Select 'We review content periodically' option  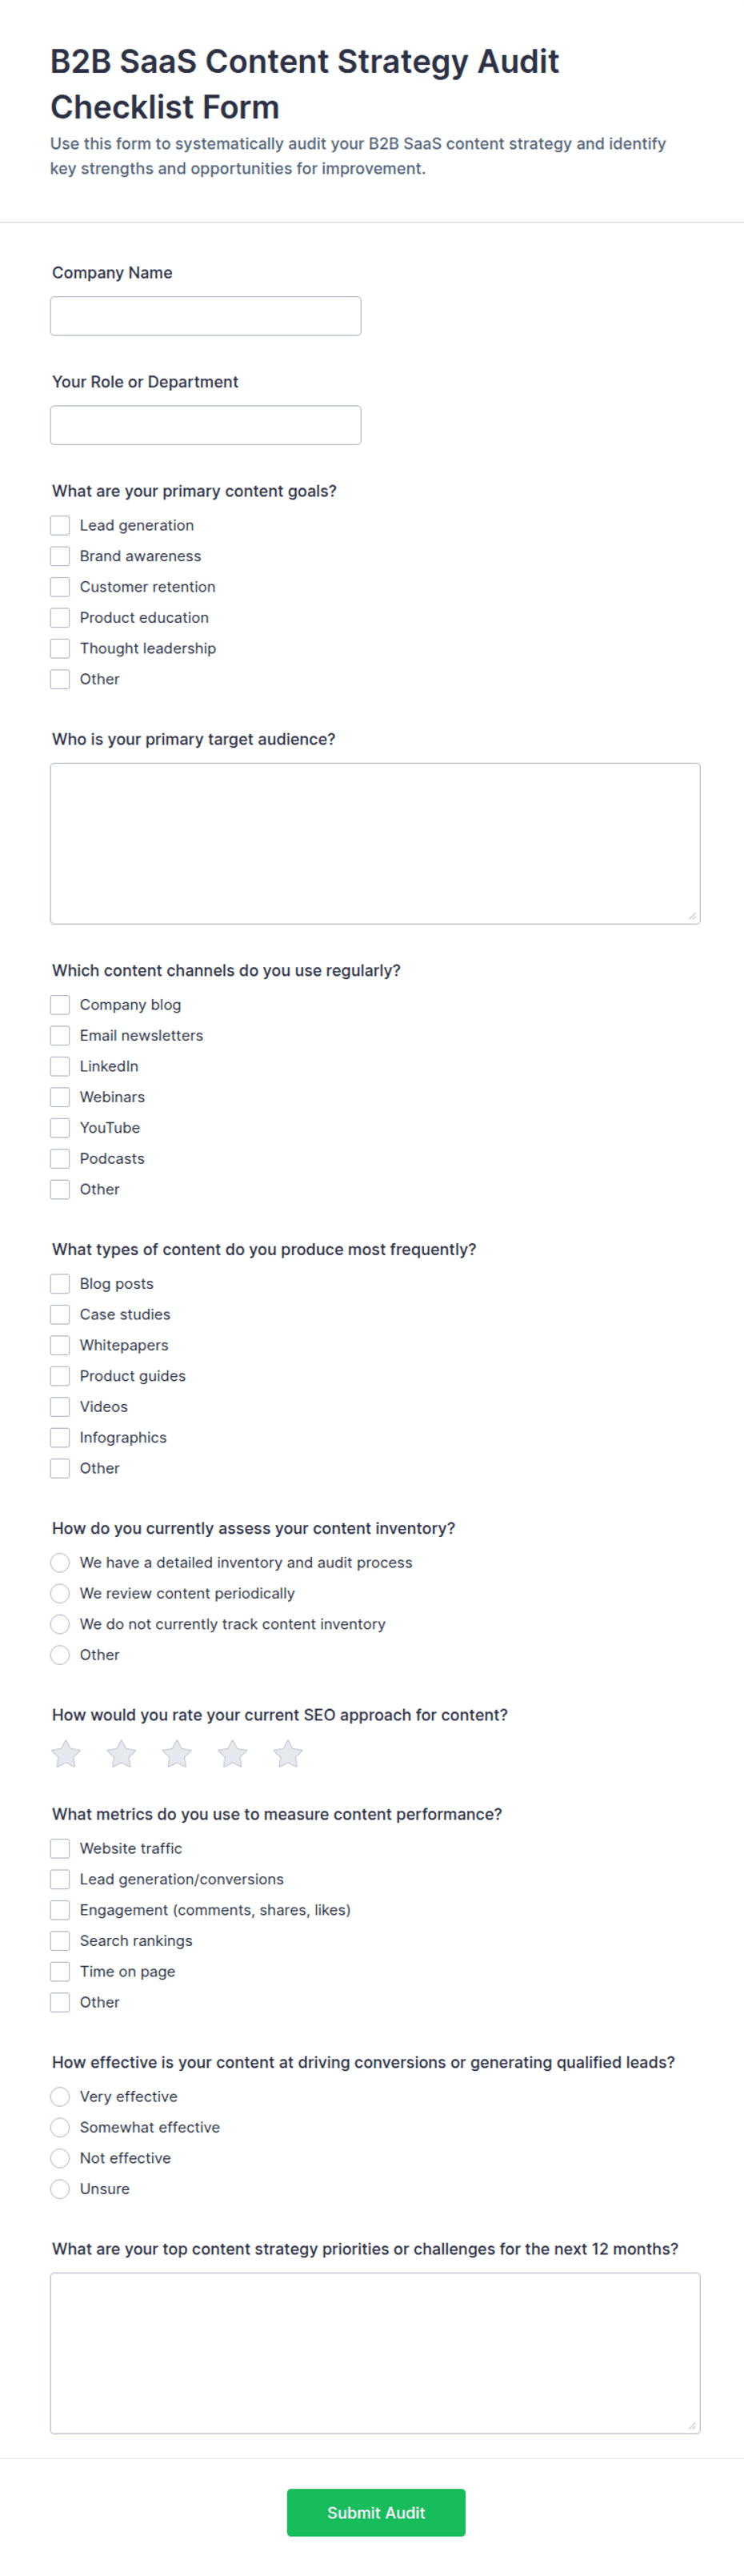point(60,1593)
